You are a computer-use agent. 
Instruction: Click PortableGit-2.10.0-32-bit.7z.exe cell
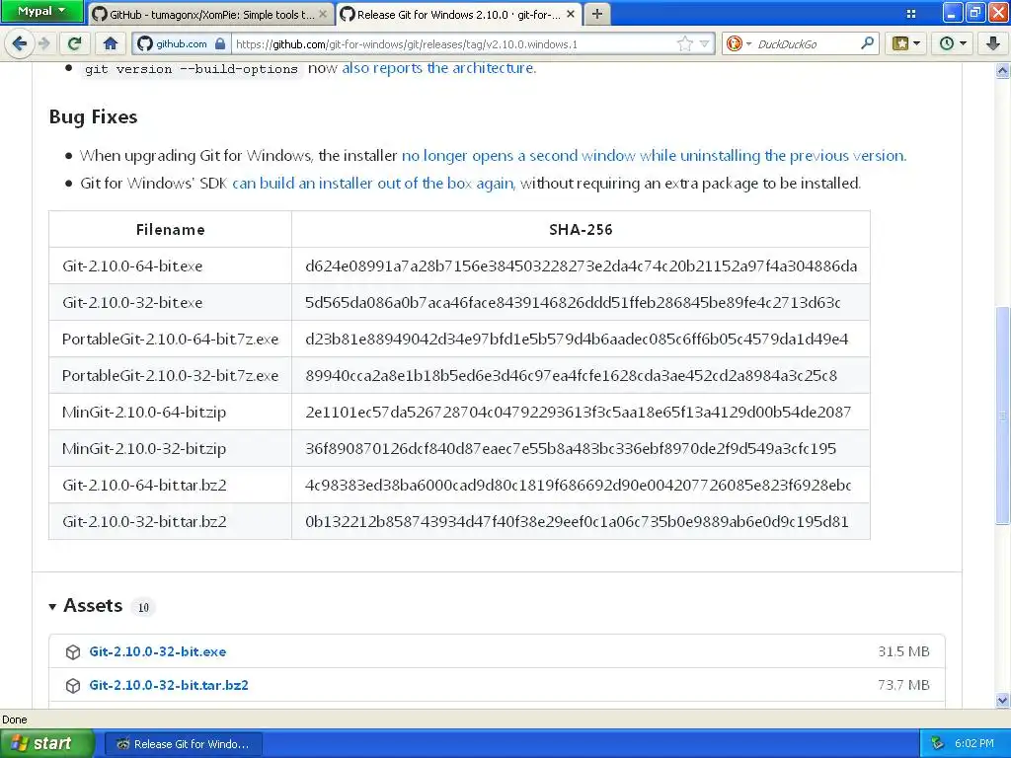[x=170, y=375]
